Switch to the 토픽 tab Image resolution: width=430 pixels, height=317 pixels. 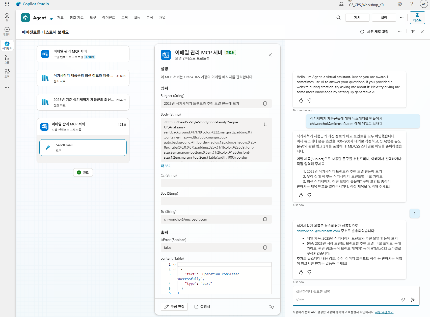coord(125,18)
